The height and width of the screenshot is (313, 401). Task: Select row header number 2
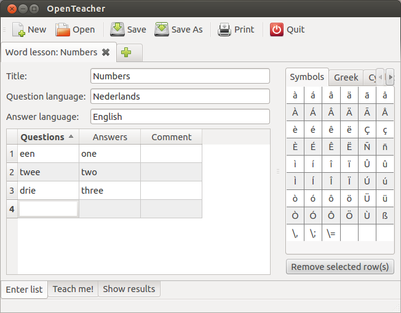12,172
